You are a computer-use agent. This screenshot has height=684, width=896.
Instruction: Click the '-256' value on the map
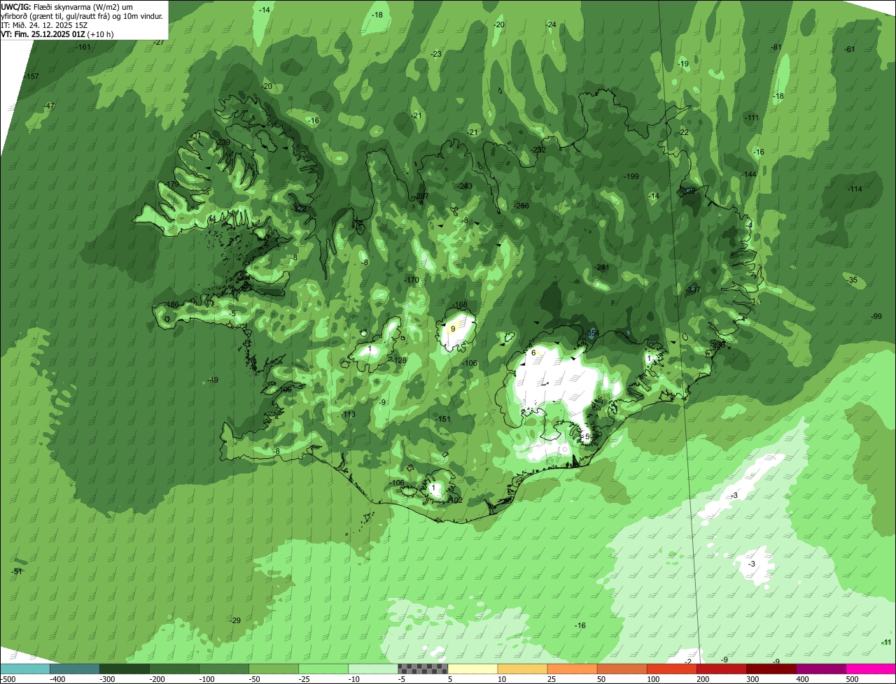pyautogui.click(x=521, y=206)
